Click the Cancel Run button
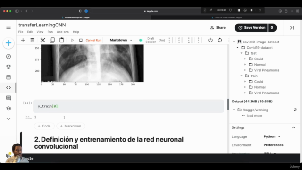302x170 pixels. tap(93, 40)
